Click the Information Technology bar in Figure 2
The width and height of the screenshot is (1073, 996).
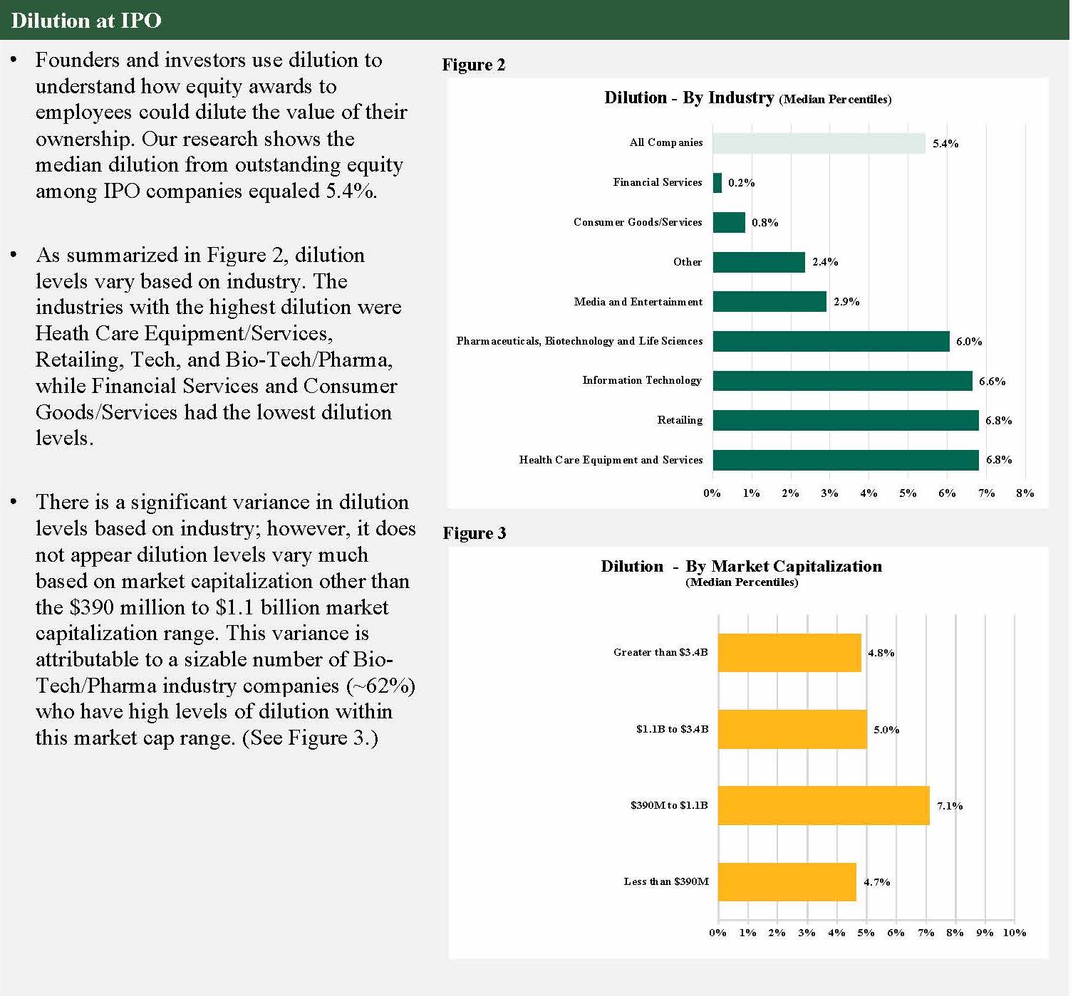click(x=842, y=381)
